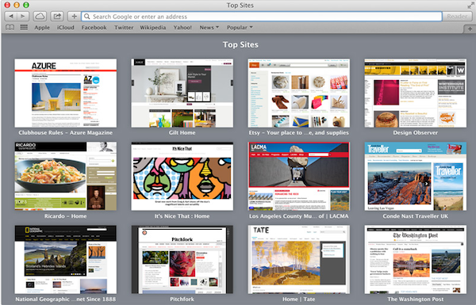Focus the Search Google or enter an address field
The height and width of the screenshot is (305, 476).
point(262,17)
